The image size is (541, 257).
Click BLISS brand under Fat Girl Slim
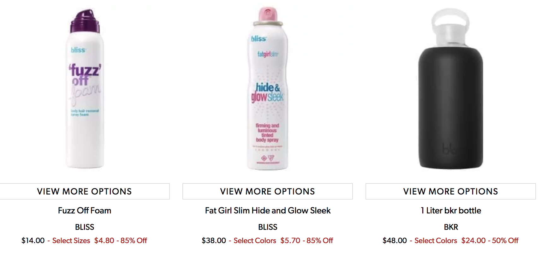268,227
